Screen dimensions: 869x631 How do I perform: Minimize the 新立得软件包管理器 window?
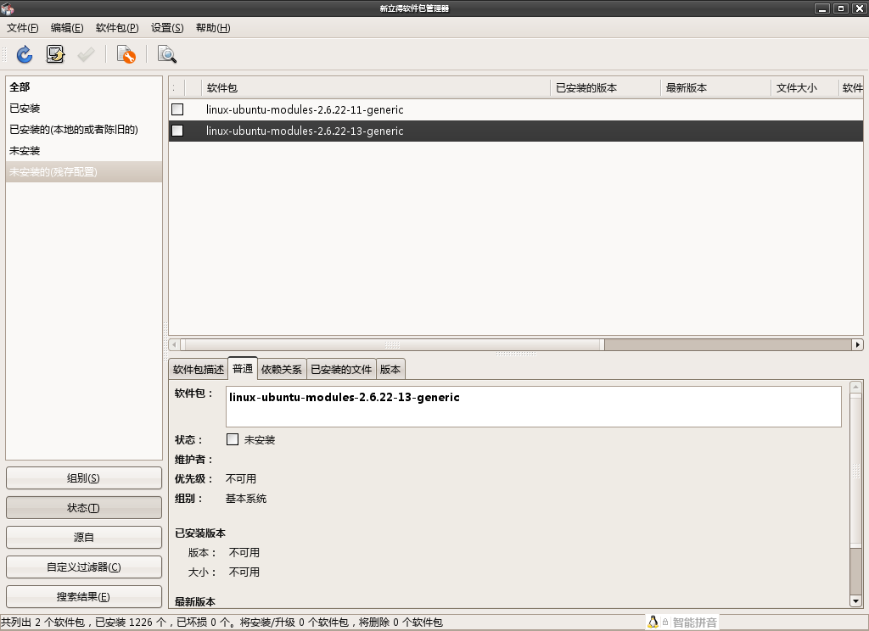click(821, 8)
